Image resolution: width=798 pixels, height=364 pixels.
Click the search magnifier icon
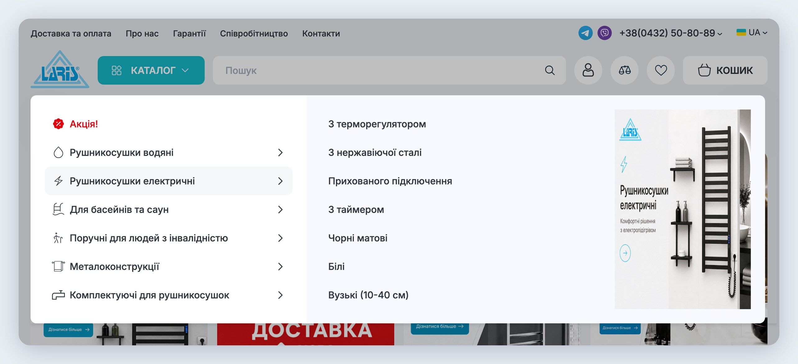pyautogui.click(x=550, y=70)
